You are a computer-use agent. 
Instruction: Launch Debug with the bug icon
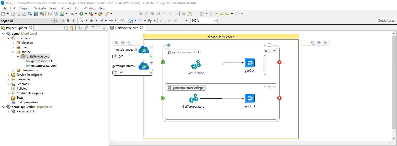click(72, 14)
